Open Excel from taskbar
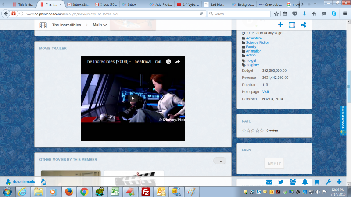Screen dimensions: 351x197 pyautogui.click(x=115, y=192)
